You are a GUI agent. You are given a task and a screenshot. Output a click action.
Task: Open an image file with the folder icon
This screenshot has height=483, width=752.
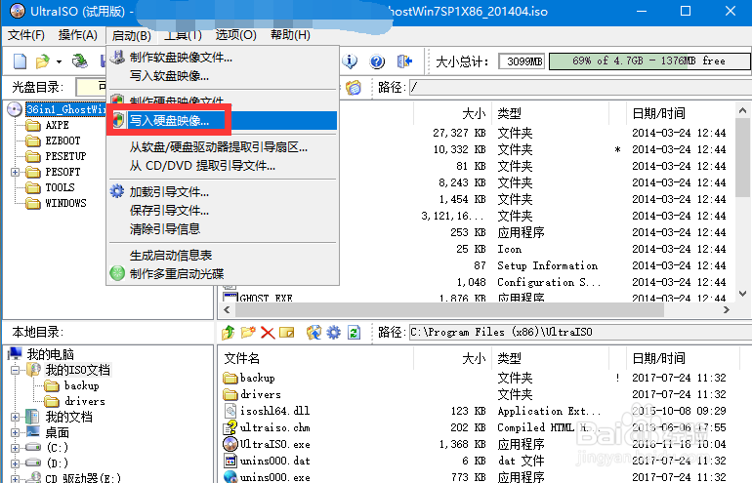click(x=43, y=61)
